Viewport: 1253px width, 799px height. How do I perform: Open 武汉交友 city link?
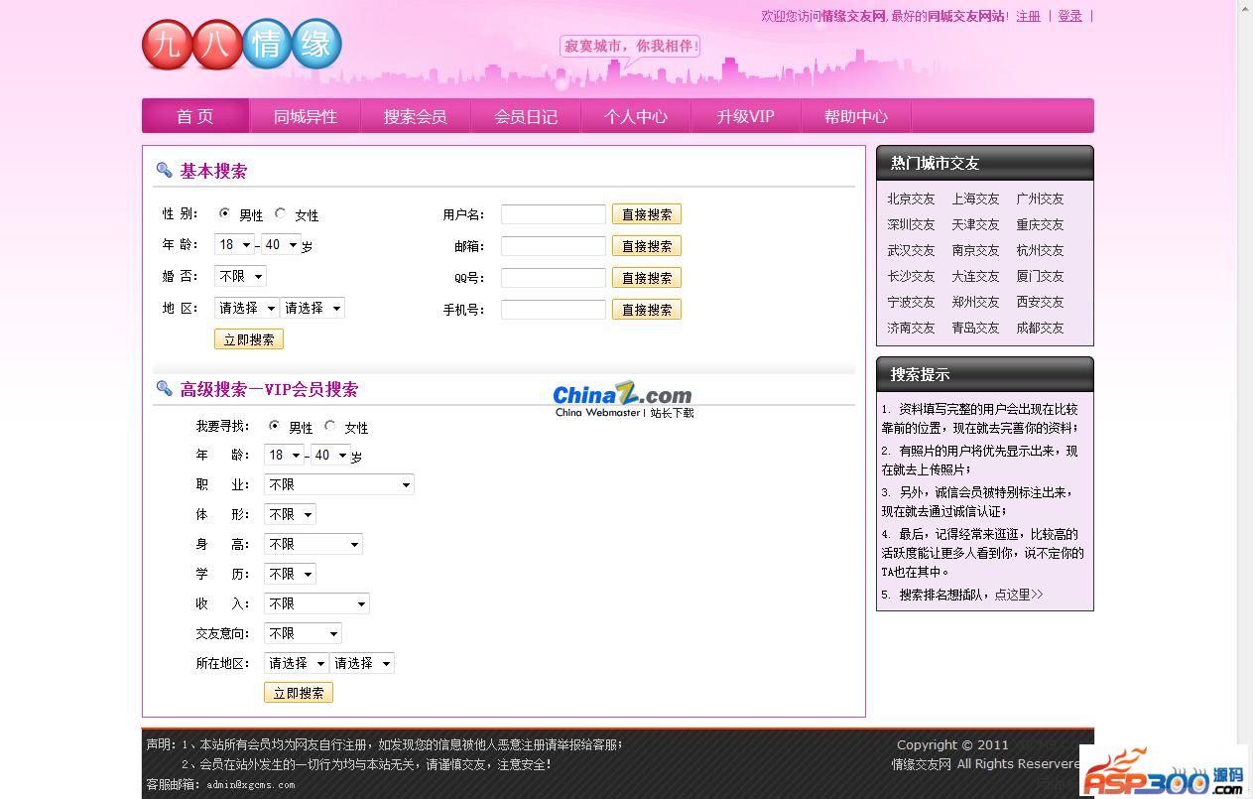pyautogui.click(x=911, y=250)
